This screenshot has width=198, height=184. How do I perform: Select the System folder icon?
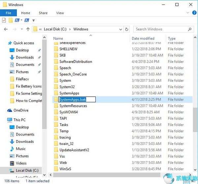[x=56, y=80]
